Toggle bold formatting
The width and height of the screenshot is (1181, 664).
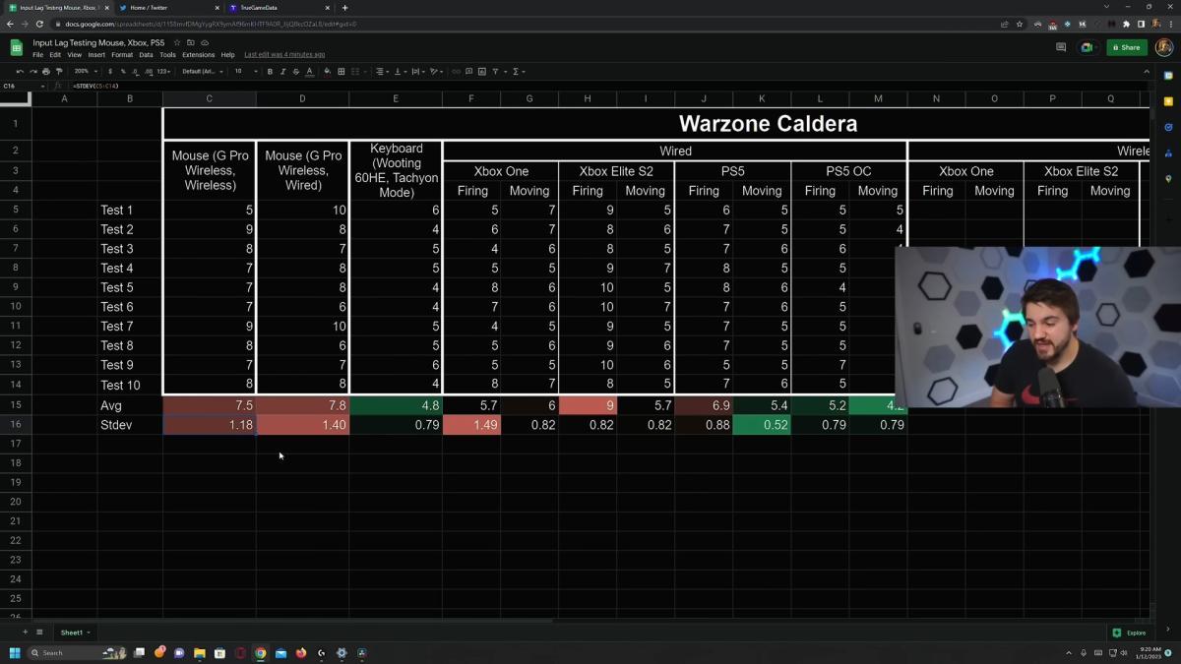(x=270, y=72)
